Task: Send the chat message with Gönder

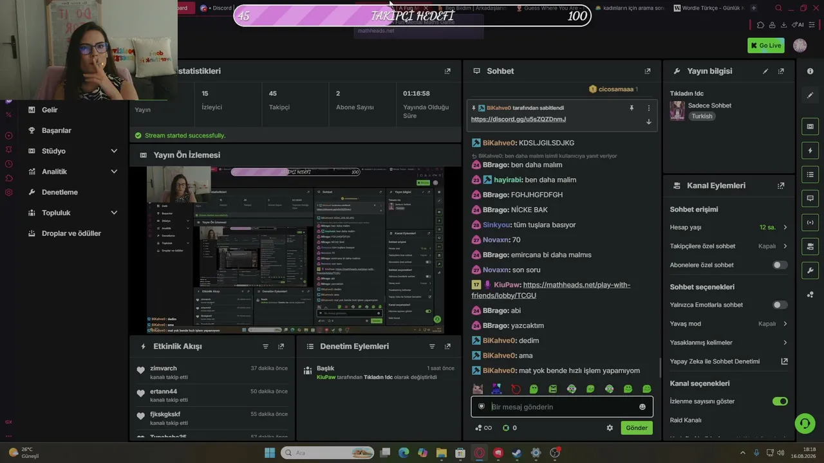Action: pos(637,428)
